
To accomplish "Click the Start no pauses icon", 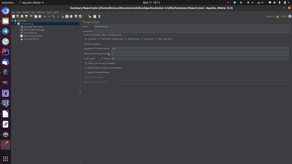I will pyautogui.click(x=63, y=16).
